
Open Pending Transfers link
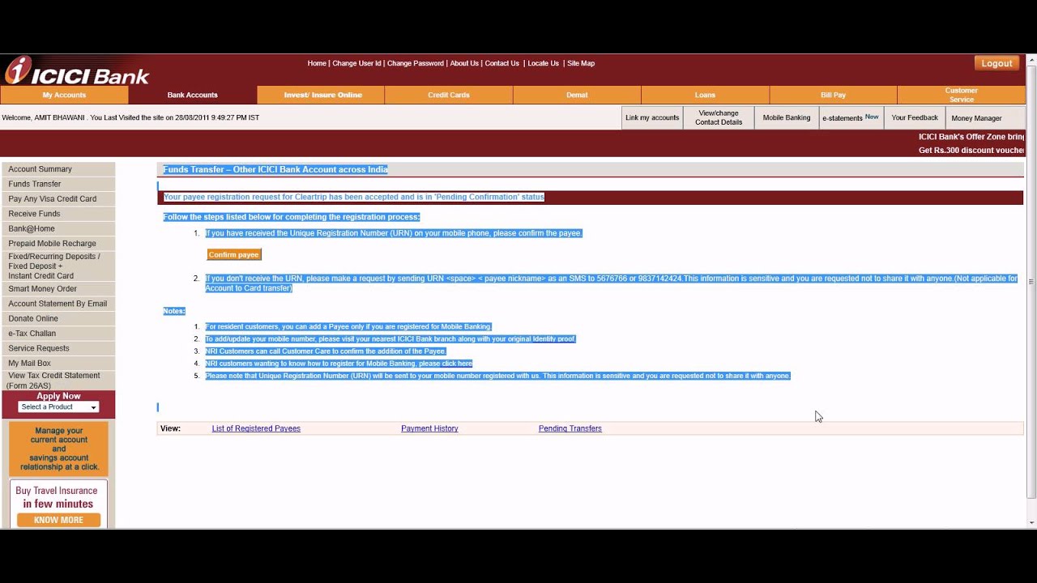coord(570,428)
